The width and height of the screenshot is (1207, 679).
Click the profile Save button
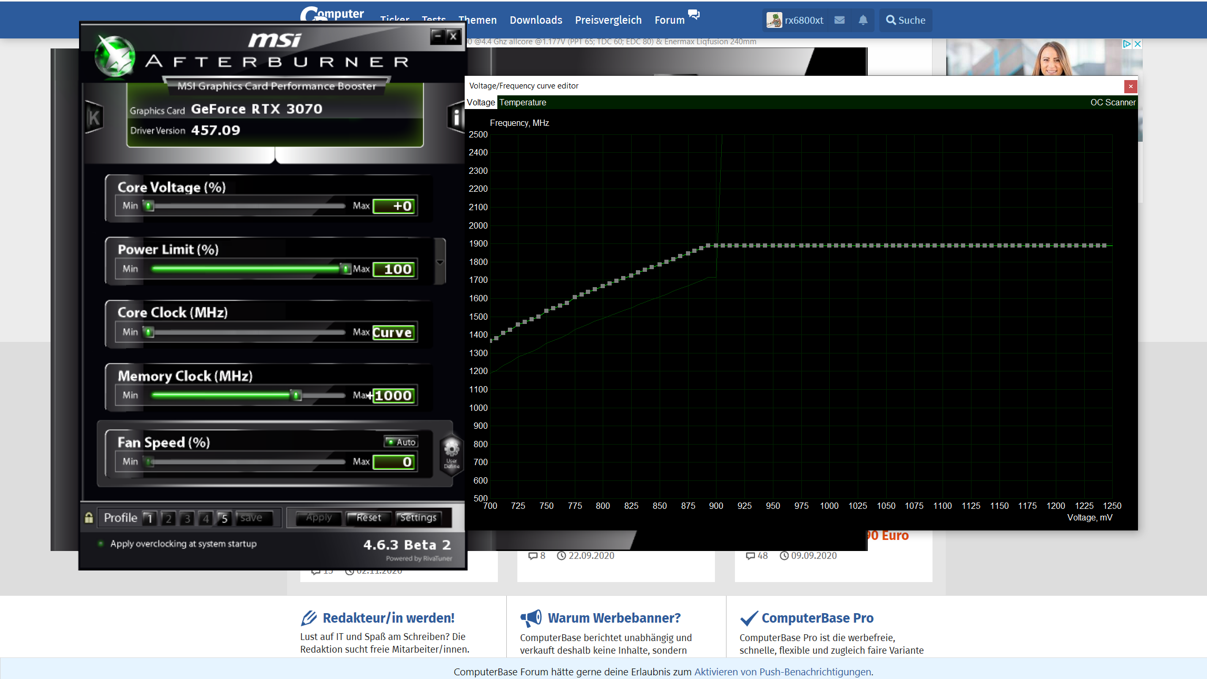pos(254,518)
